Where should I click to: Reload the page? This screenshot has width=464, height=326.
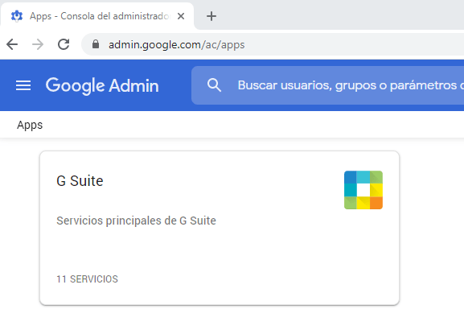[x=64, y=44]
